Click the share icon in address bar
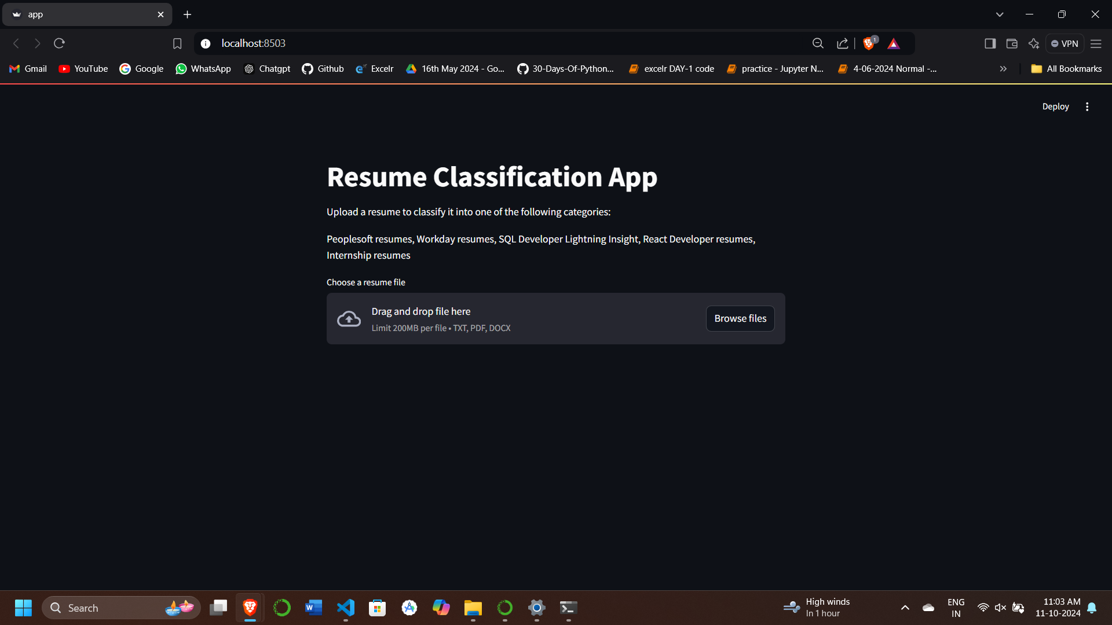This screenshot has height=625, width=1112. [843, 43]
